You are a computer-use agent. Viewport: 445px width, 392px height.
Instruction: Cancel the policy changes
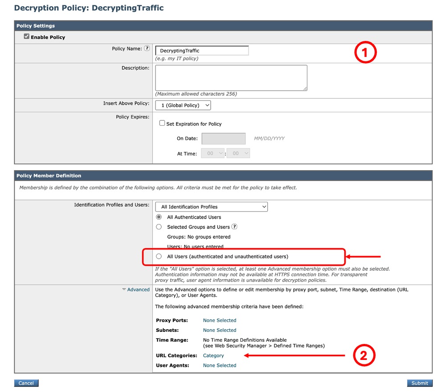(x=26, y=383)
